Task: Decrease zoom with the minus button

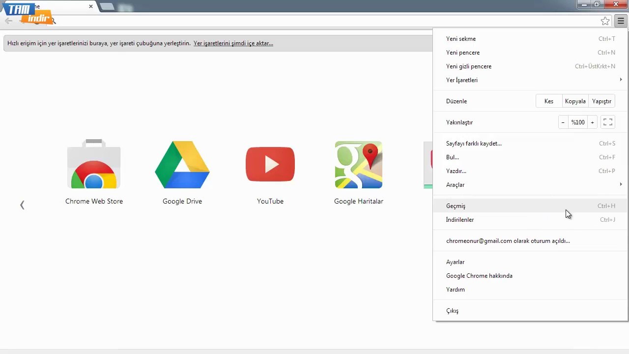Action: 563,122
